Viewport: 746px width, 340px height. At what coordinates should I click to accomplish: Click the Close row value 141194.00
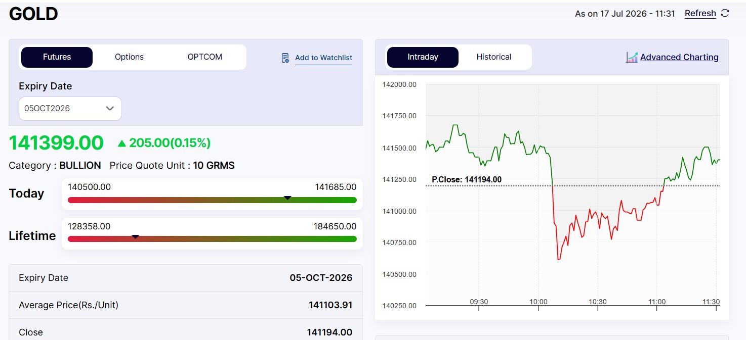(x=329, y=332)
